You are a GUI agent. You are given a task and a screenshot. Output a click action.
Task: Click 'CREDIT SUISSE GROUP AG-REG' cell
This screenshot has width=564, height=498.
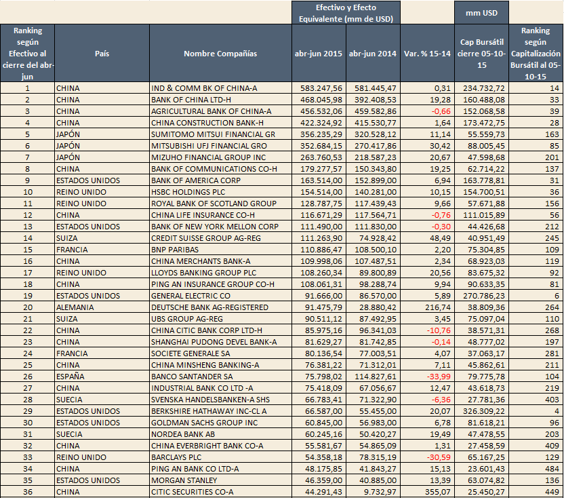click(220, 238)
